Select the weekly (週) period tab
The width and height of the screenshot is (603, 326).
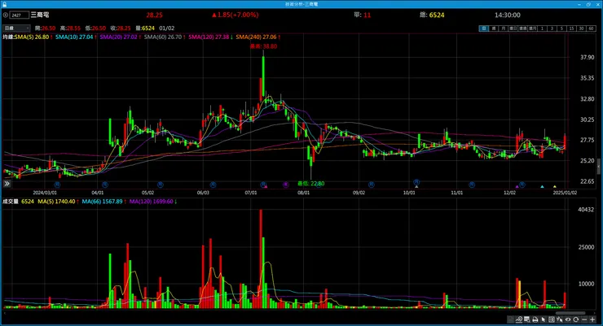(x=494, y=28)
